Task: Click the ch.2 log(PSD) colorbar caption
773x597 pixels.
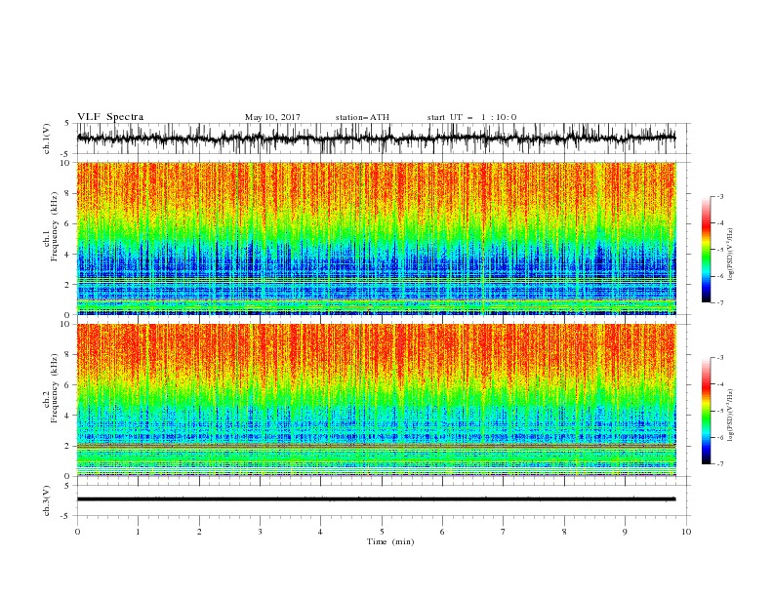Action: point(731,415)
